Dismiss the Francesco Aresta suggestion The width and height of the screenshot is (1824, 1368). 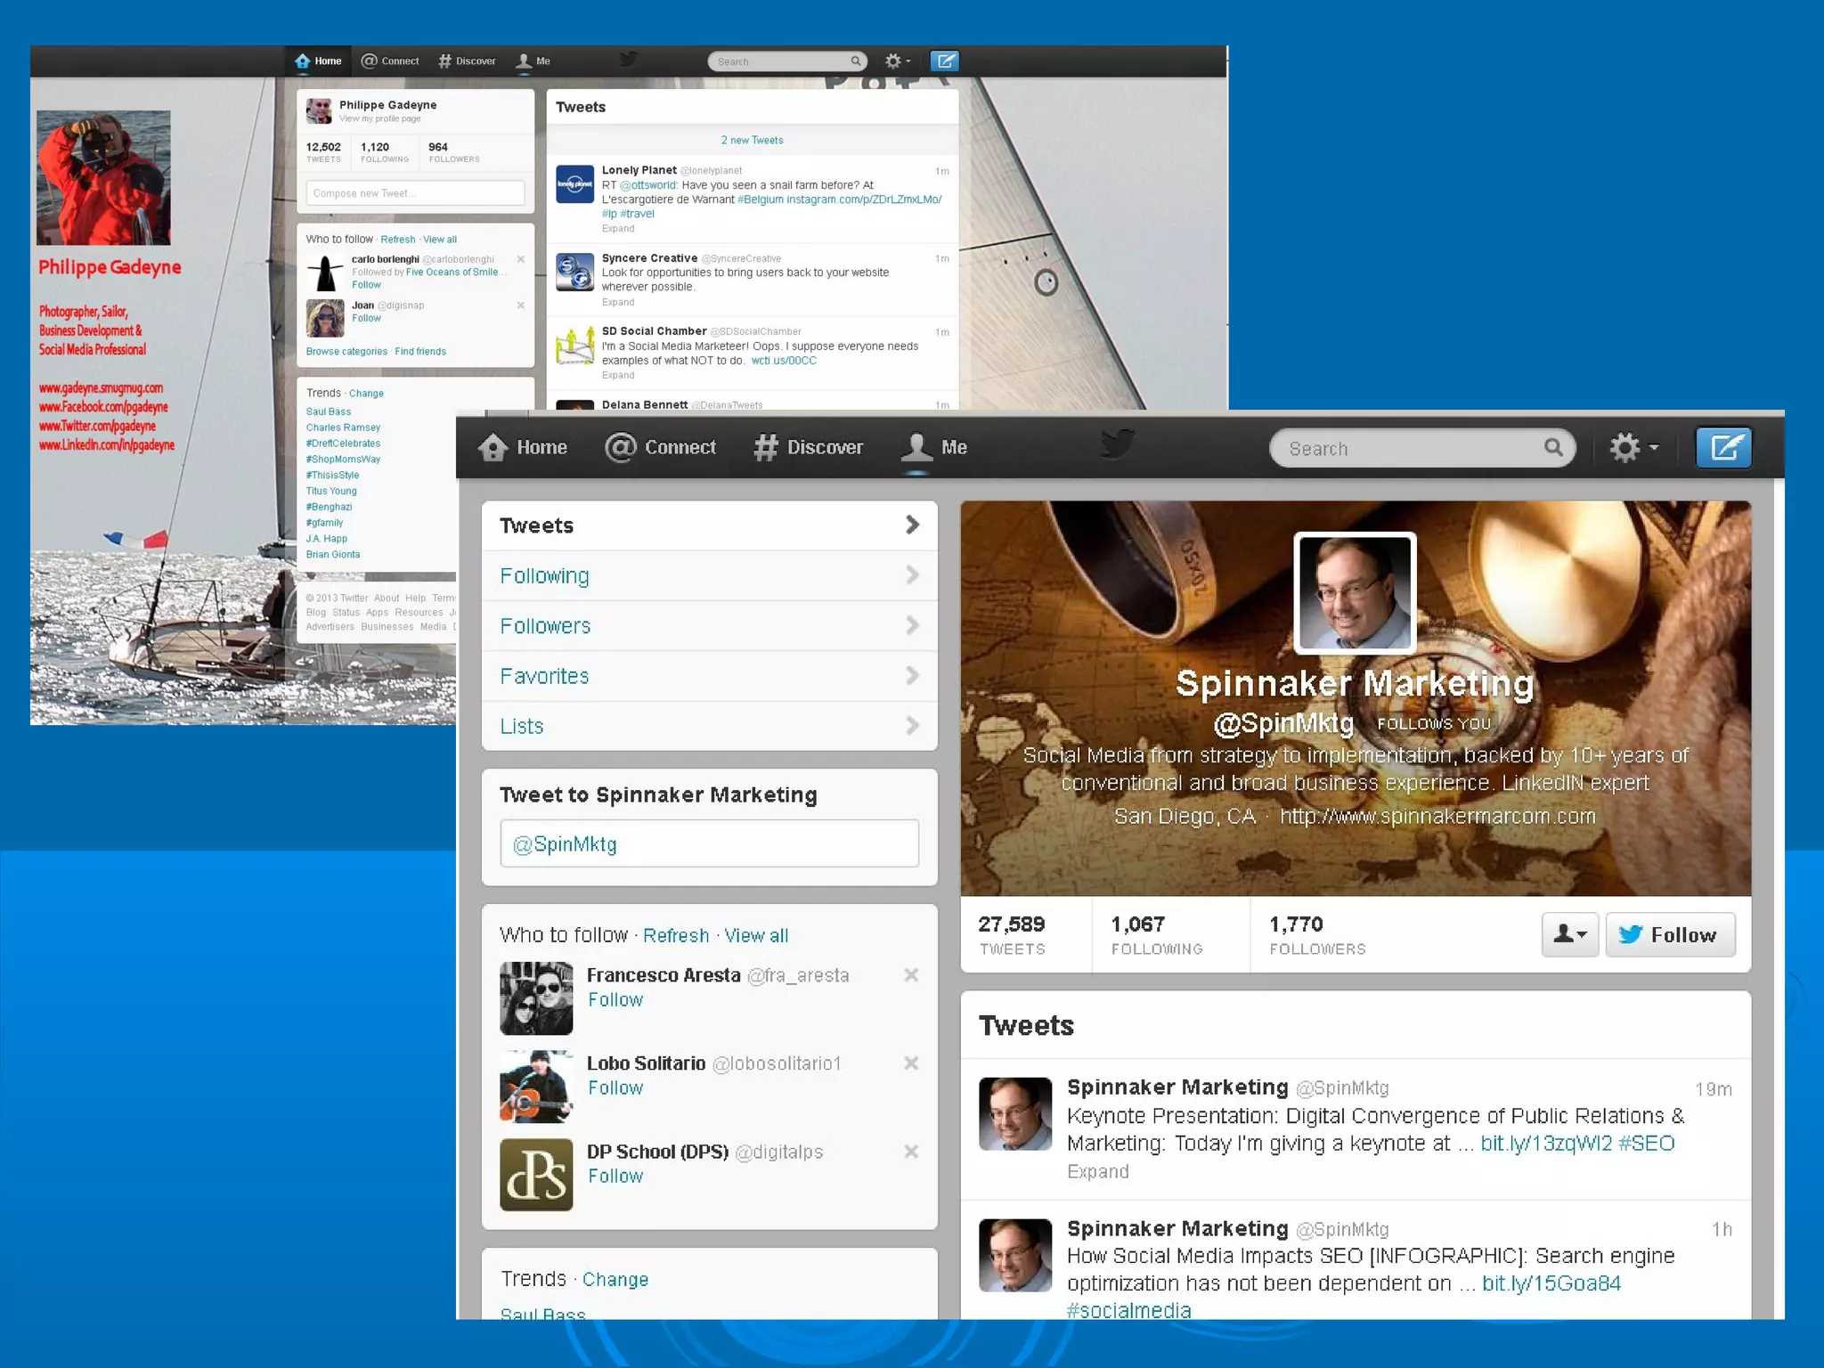(x=911, y=975)
